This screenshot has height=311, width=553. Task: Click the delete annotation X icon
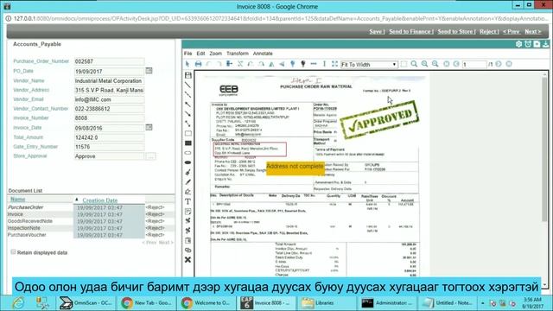tap(188, 260)
